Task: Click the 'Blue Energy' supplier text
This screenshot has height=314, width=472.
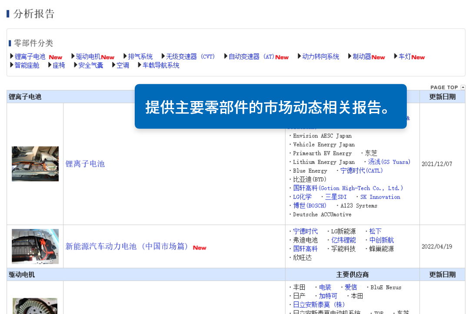Action: click(x=310, y=171)
